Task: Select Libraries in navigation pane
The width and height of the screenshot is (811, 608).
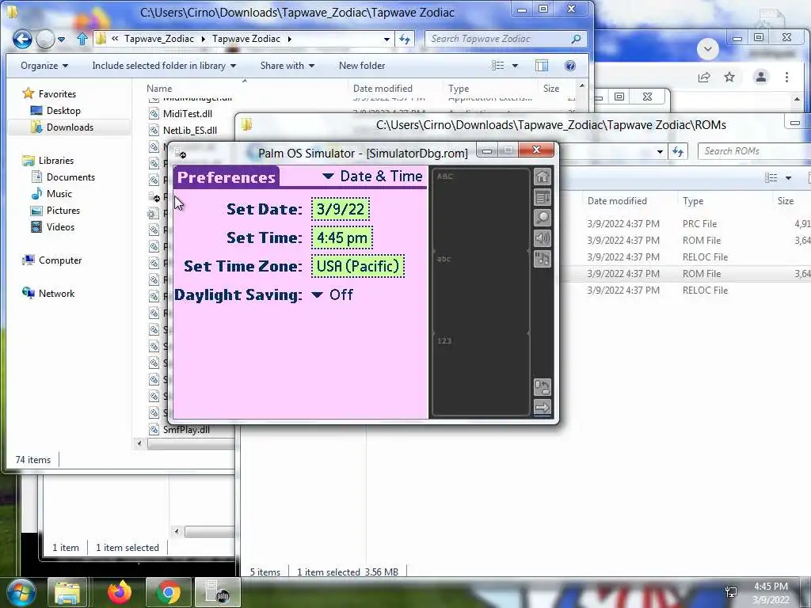Action: tap(56, 160)
